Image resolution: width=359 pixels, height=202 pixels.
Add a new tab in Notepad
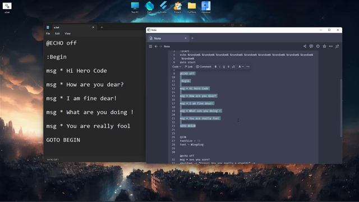click(102, 27)
